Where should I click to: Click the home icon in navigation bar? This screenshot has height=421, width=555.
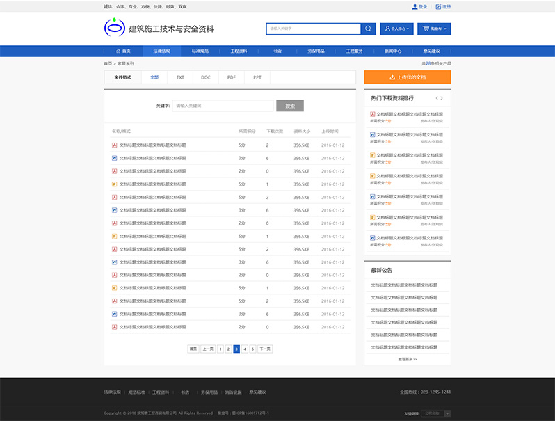118,51
